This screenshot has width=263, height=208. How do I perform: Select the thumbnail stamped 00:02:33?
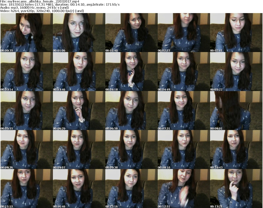[184, 33]
